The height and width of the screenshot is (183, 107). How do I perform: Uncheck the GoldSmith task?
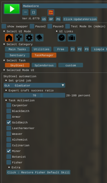[9, 122]
